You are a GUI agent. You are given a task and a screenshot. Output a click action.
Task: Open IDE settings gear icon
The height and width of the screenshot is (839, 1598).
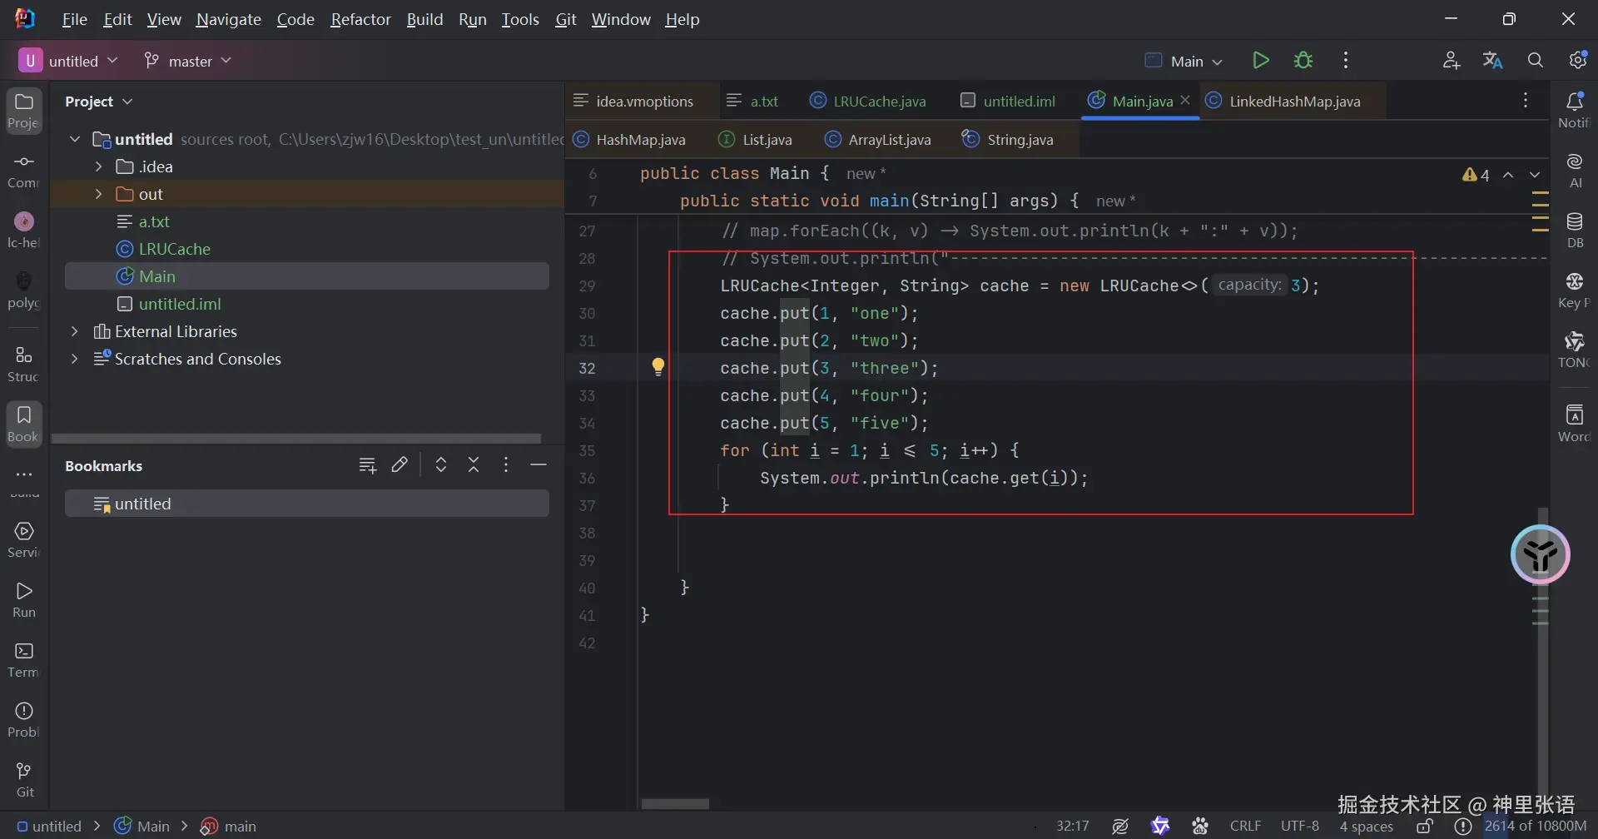(1577, 61)
